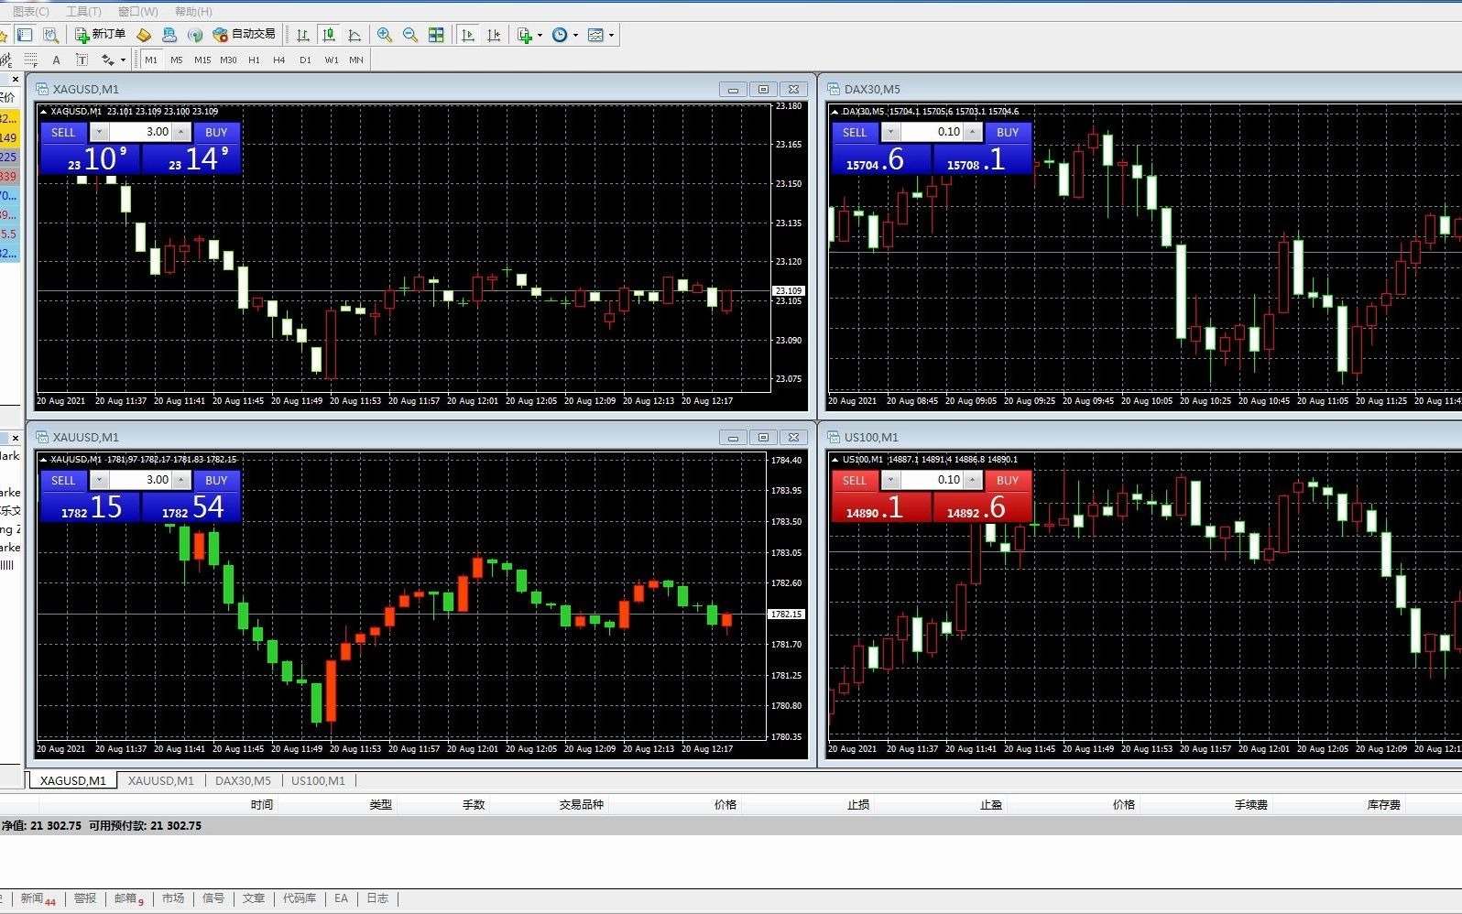
Task: Open the 窗口(W) Window menu
Action: pyautogui.click(x=137, y=11)
